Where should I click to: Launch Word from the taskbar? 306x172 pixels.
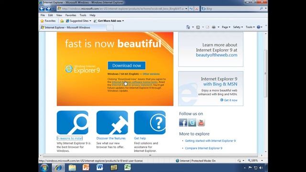click(100, 168)
